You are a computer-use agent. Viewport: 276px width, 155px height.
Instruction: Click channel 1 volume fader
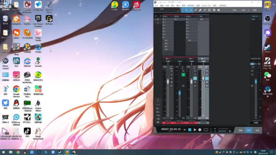(x=168, y=81)
